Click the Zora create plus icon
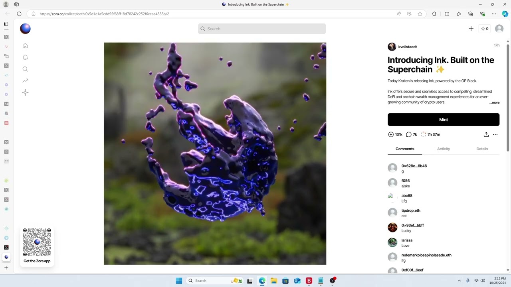511x287 pixels. [x=471, y=29]
